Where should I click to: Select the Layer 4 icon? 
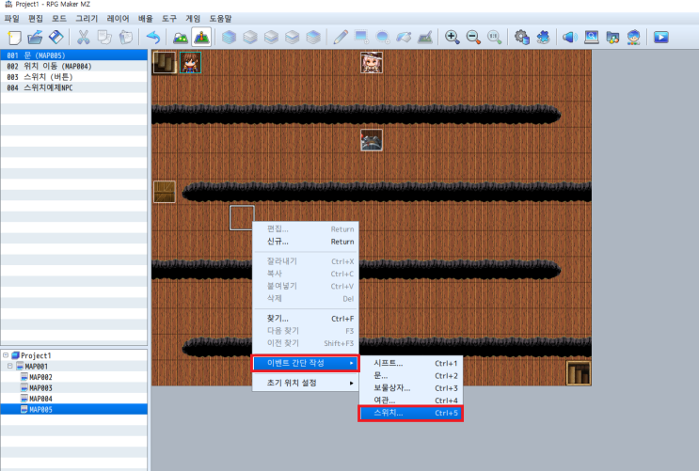(x=313, y=38)
